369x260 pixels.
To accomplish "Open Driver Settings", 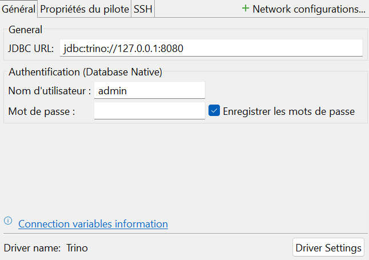I will (x=328, y=248).
